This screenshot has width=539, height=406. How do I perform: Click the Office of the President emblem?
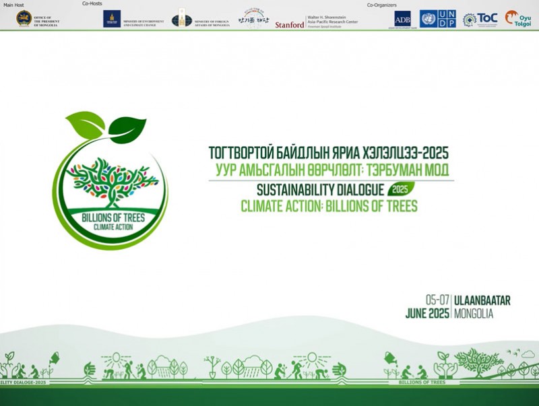[24, 19]
